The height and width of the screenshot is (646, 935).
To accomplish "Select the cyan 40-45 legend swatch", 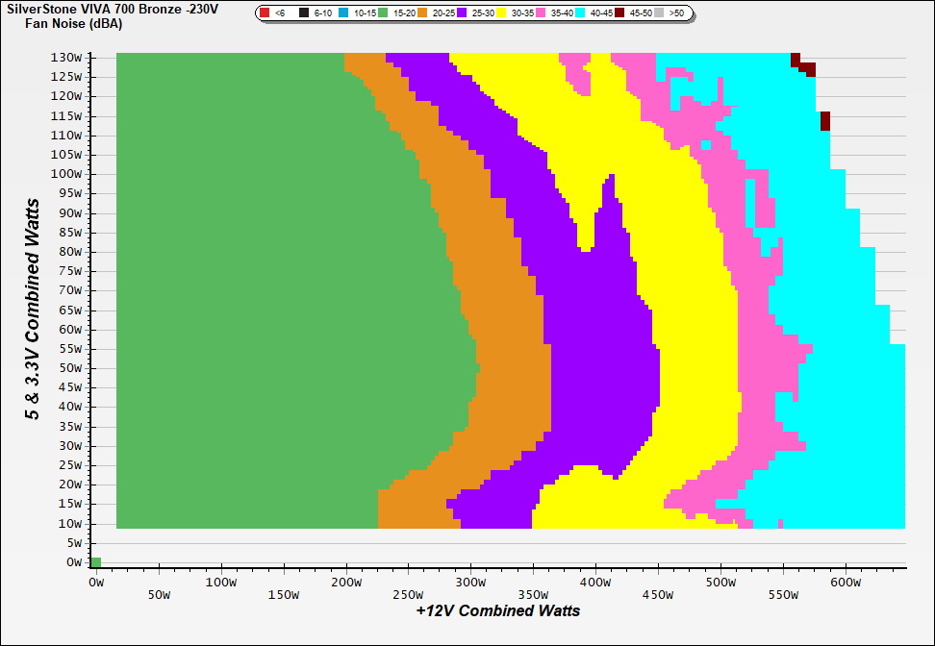I will tap(580, 13).
